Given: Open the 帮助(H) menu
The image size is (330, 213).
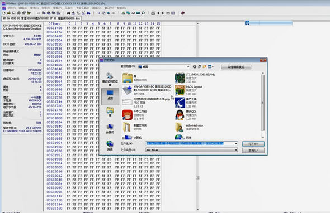Looking at the screenshot, I should [121, 8].
